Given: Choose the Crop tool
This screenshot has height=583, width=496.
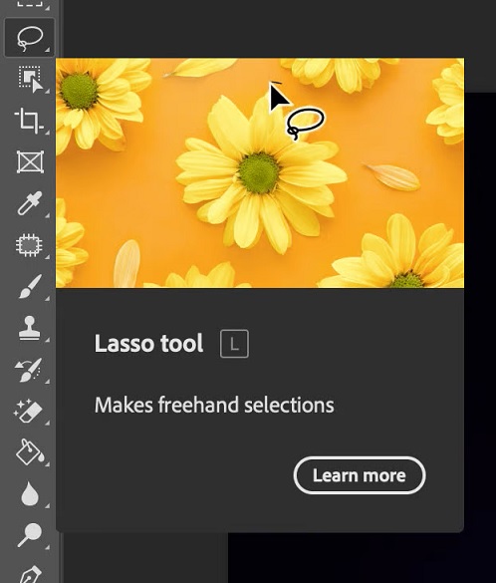Looking at the screenshot, I should coord(29,121).
